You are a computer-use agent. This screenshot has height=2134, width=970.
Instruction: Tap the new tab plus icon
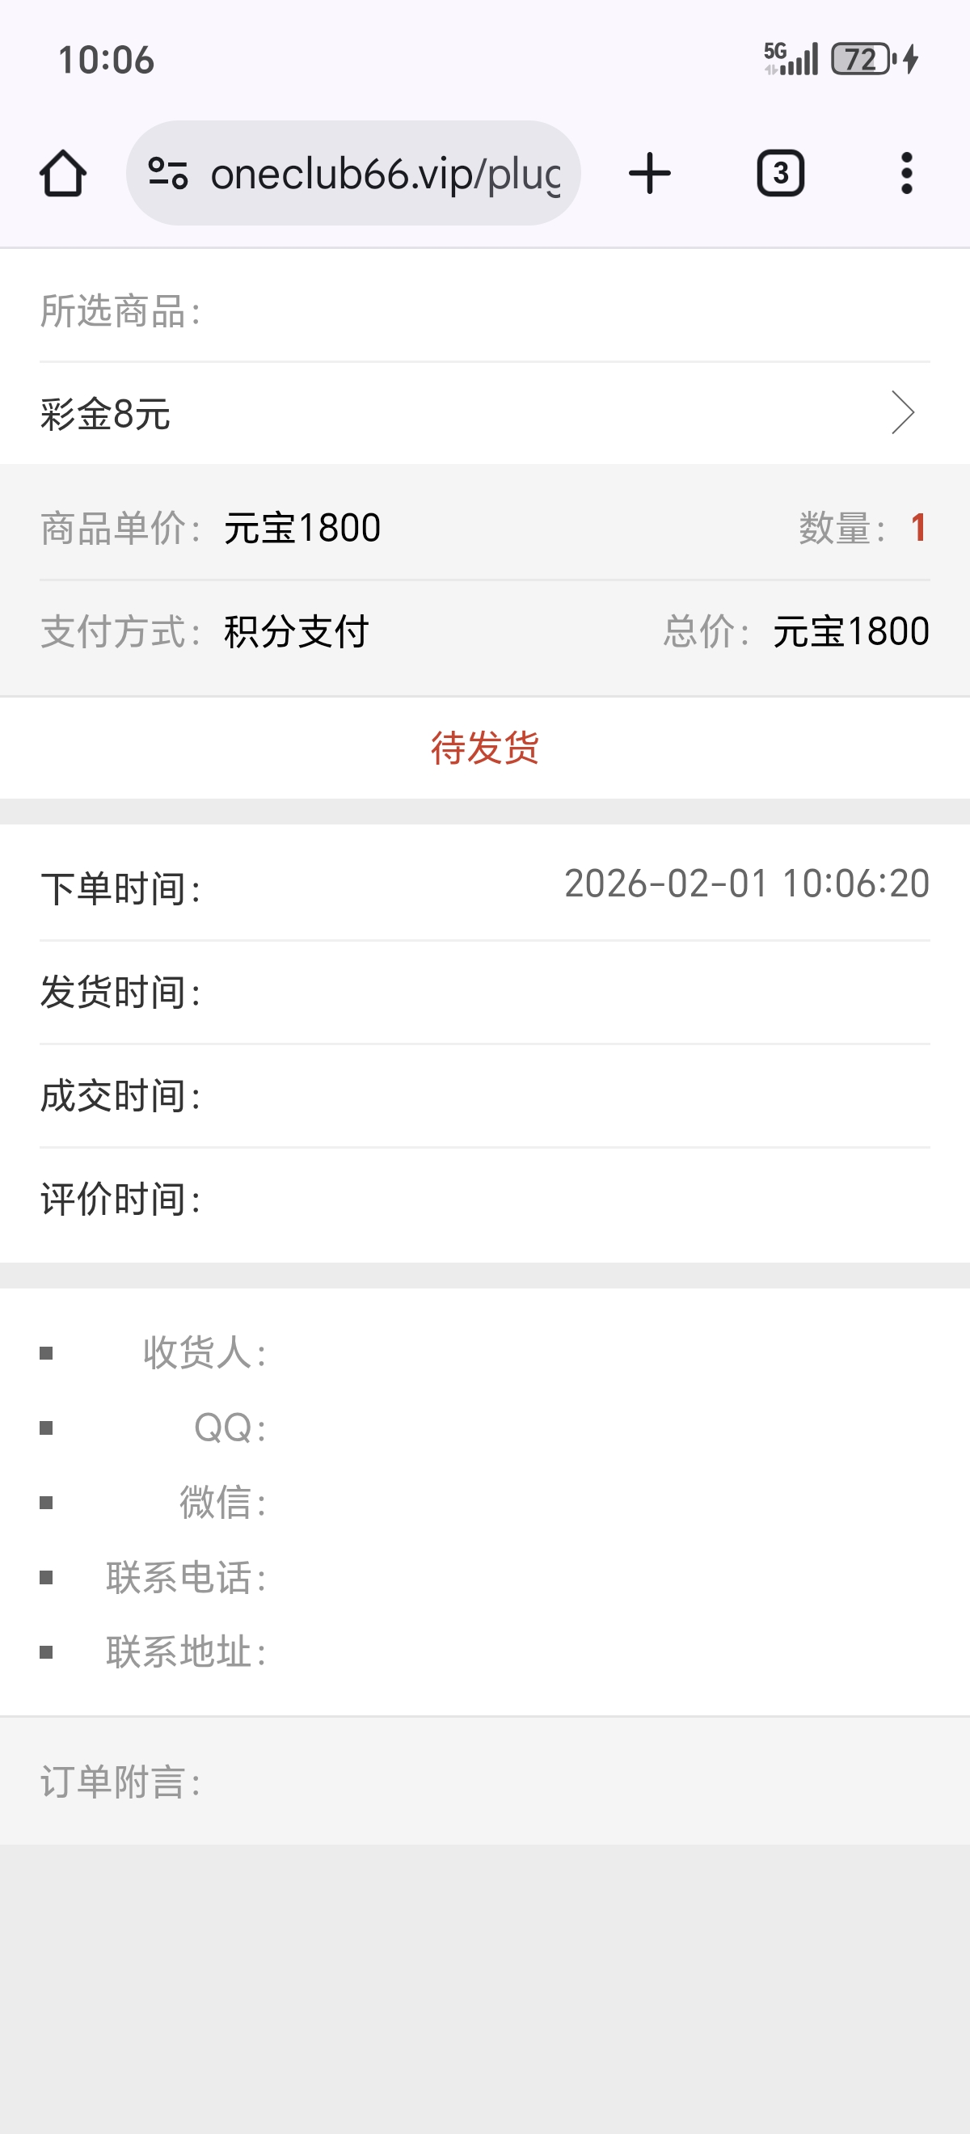point(649,173)
